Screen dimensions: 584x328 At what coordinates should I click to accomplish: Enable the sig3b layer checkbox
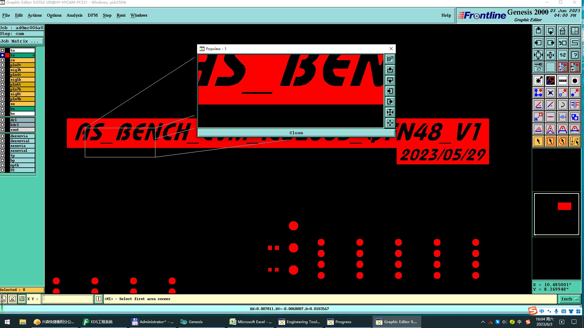(2, 70)
